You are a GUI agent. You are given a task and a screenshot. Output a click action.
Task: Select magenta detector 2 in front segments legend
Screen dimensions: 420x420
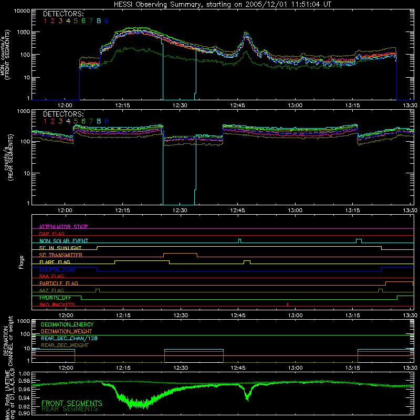click(53, 21)
